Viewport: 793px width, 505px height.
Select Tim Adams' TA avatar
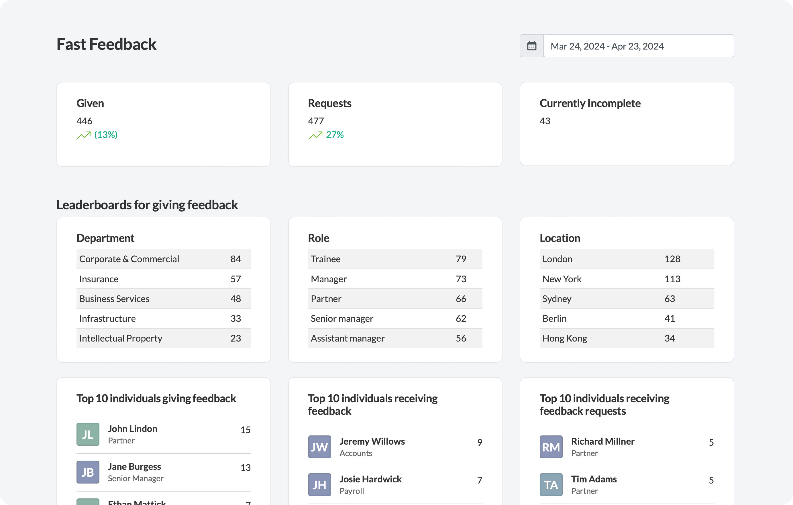point(551,484)
